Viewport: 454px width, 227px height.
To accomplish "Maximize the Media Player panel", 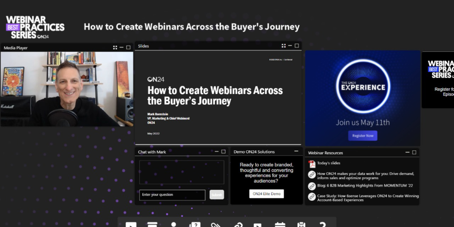I will (x=128, y=47).
